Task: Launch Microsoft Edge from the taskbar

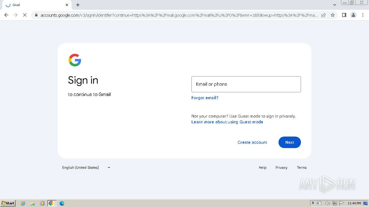Action: tap(62, 203)
